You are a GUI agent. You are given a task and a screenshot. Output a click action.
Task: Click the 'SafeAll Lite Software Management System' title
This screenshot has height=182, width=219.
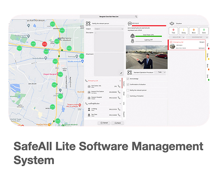[108, 153]
